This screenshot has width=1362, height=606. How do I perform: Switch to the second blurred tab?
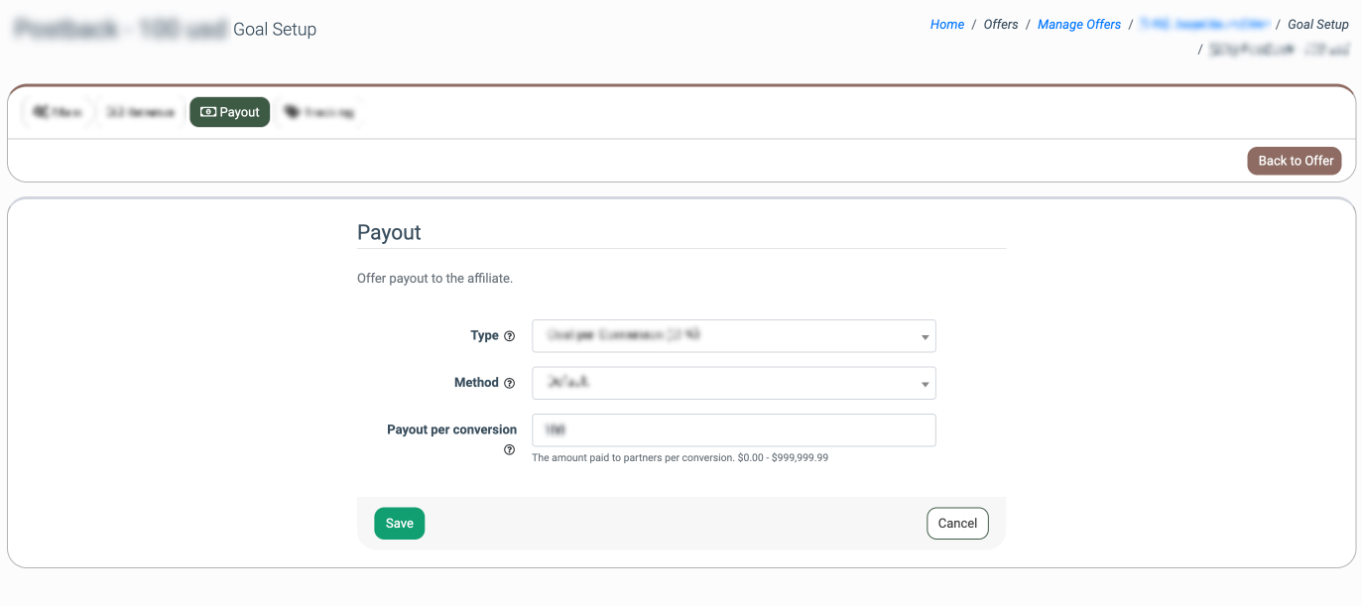pyautogui.click(x=140, y=112)
